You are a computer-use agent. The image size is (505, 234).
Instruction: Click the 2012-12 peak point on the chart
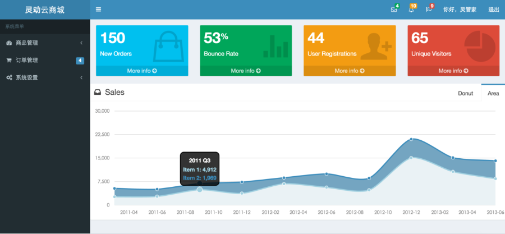411,139
